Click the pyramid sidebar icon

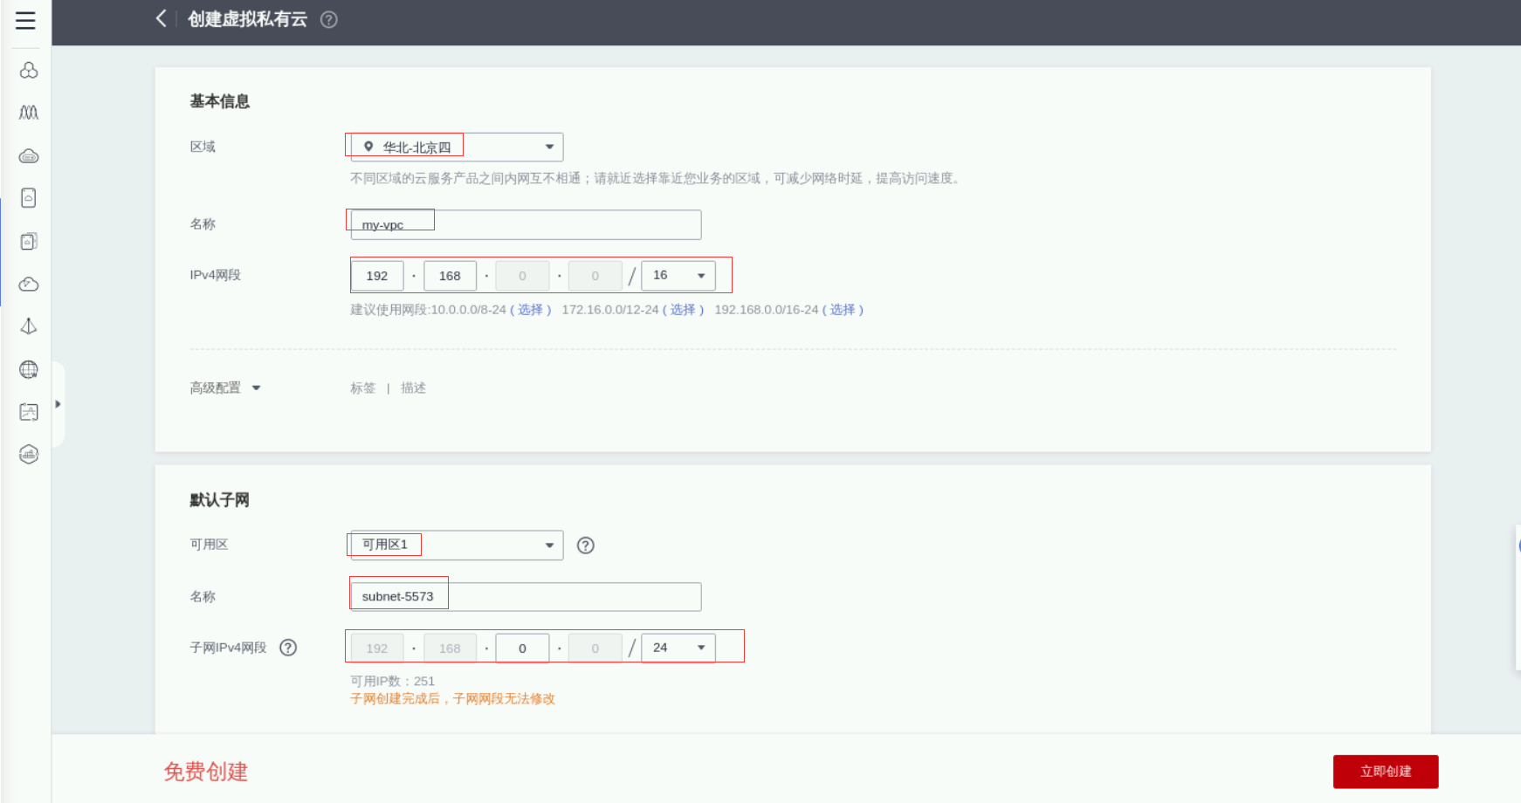pyautogui.click(x=29, y=326)
